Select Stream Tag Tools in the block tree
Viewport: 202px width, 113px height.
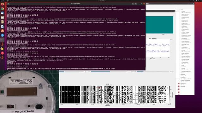point(186,58)
